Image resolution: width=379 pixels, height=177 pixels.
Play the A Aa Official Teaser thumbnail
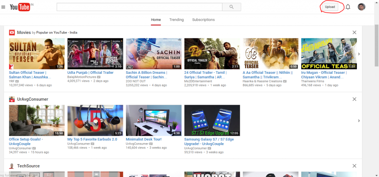point(271,54)
